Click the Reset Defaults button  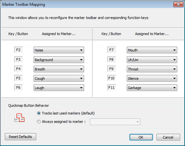[20, 137]
